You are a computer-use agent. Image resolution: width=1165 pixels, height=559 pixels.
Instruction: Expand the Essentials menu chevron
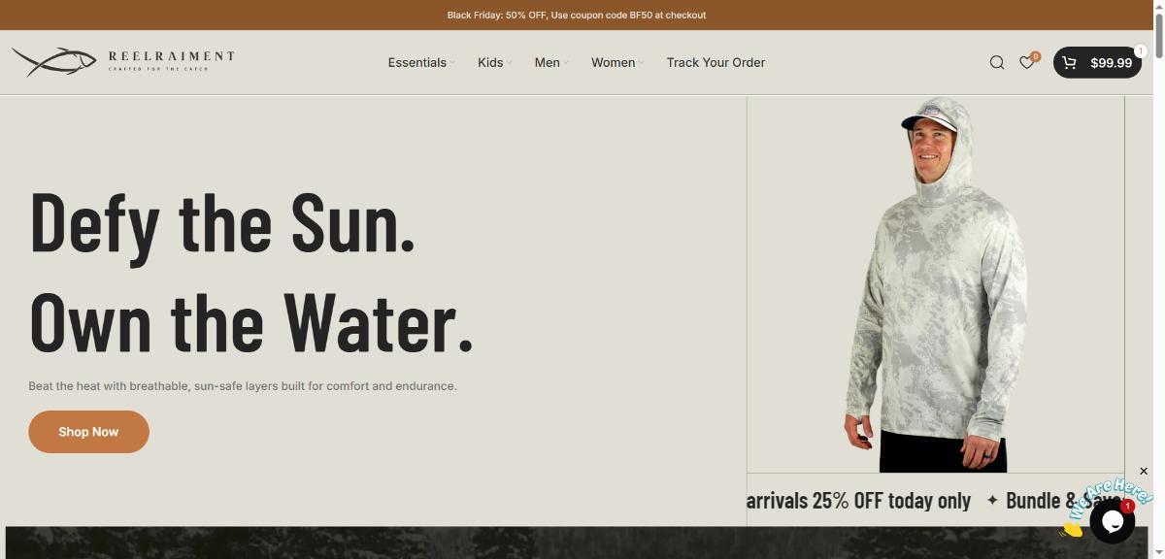click(x=452, y=63)
